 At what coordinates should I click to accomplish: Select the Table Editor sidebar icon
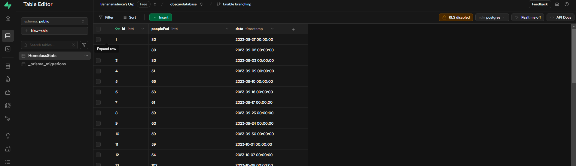(x=8, y=36)
